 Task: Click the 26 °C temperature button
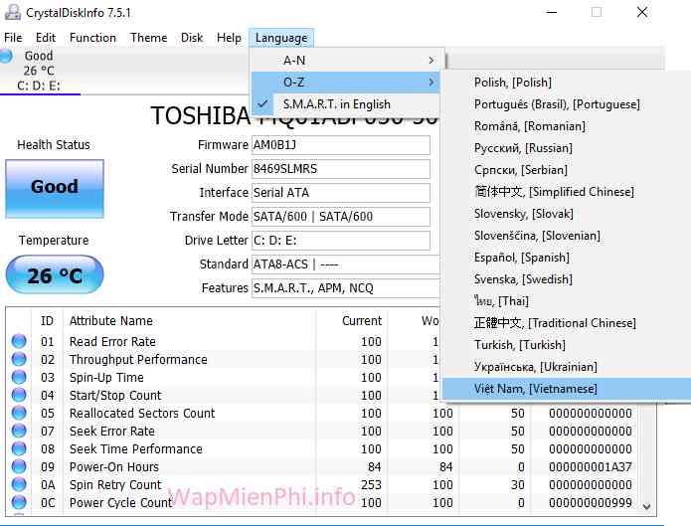click(x=55, y=274)
